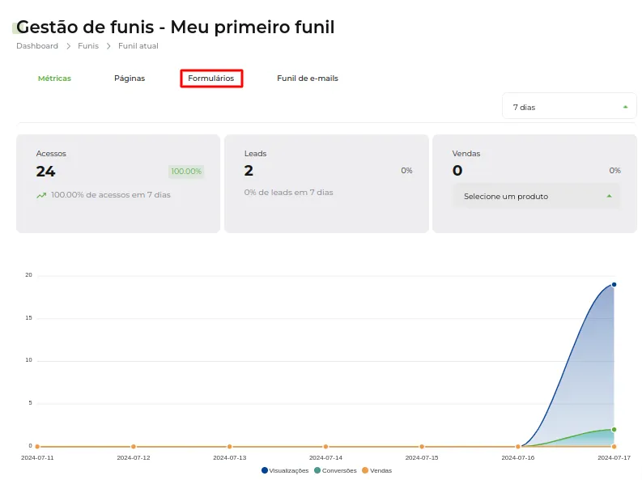642x480 pixels.
Task: Click the chevron after Funis breadcrumb
Action: pos(108,46)
